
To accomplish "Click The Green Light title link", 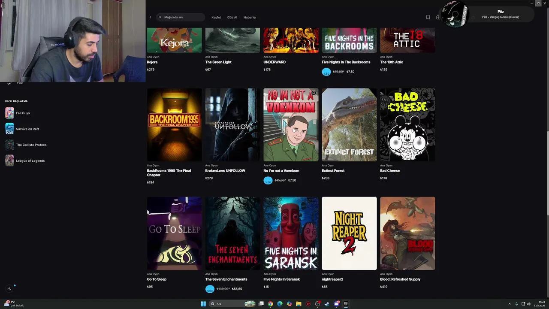I will pyautogui.click(x=218, y=62).
